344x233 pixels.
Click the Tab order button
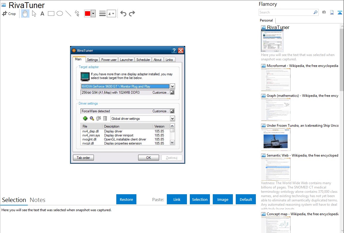click(83, 158)
